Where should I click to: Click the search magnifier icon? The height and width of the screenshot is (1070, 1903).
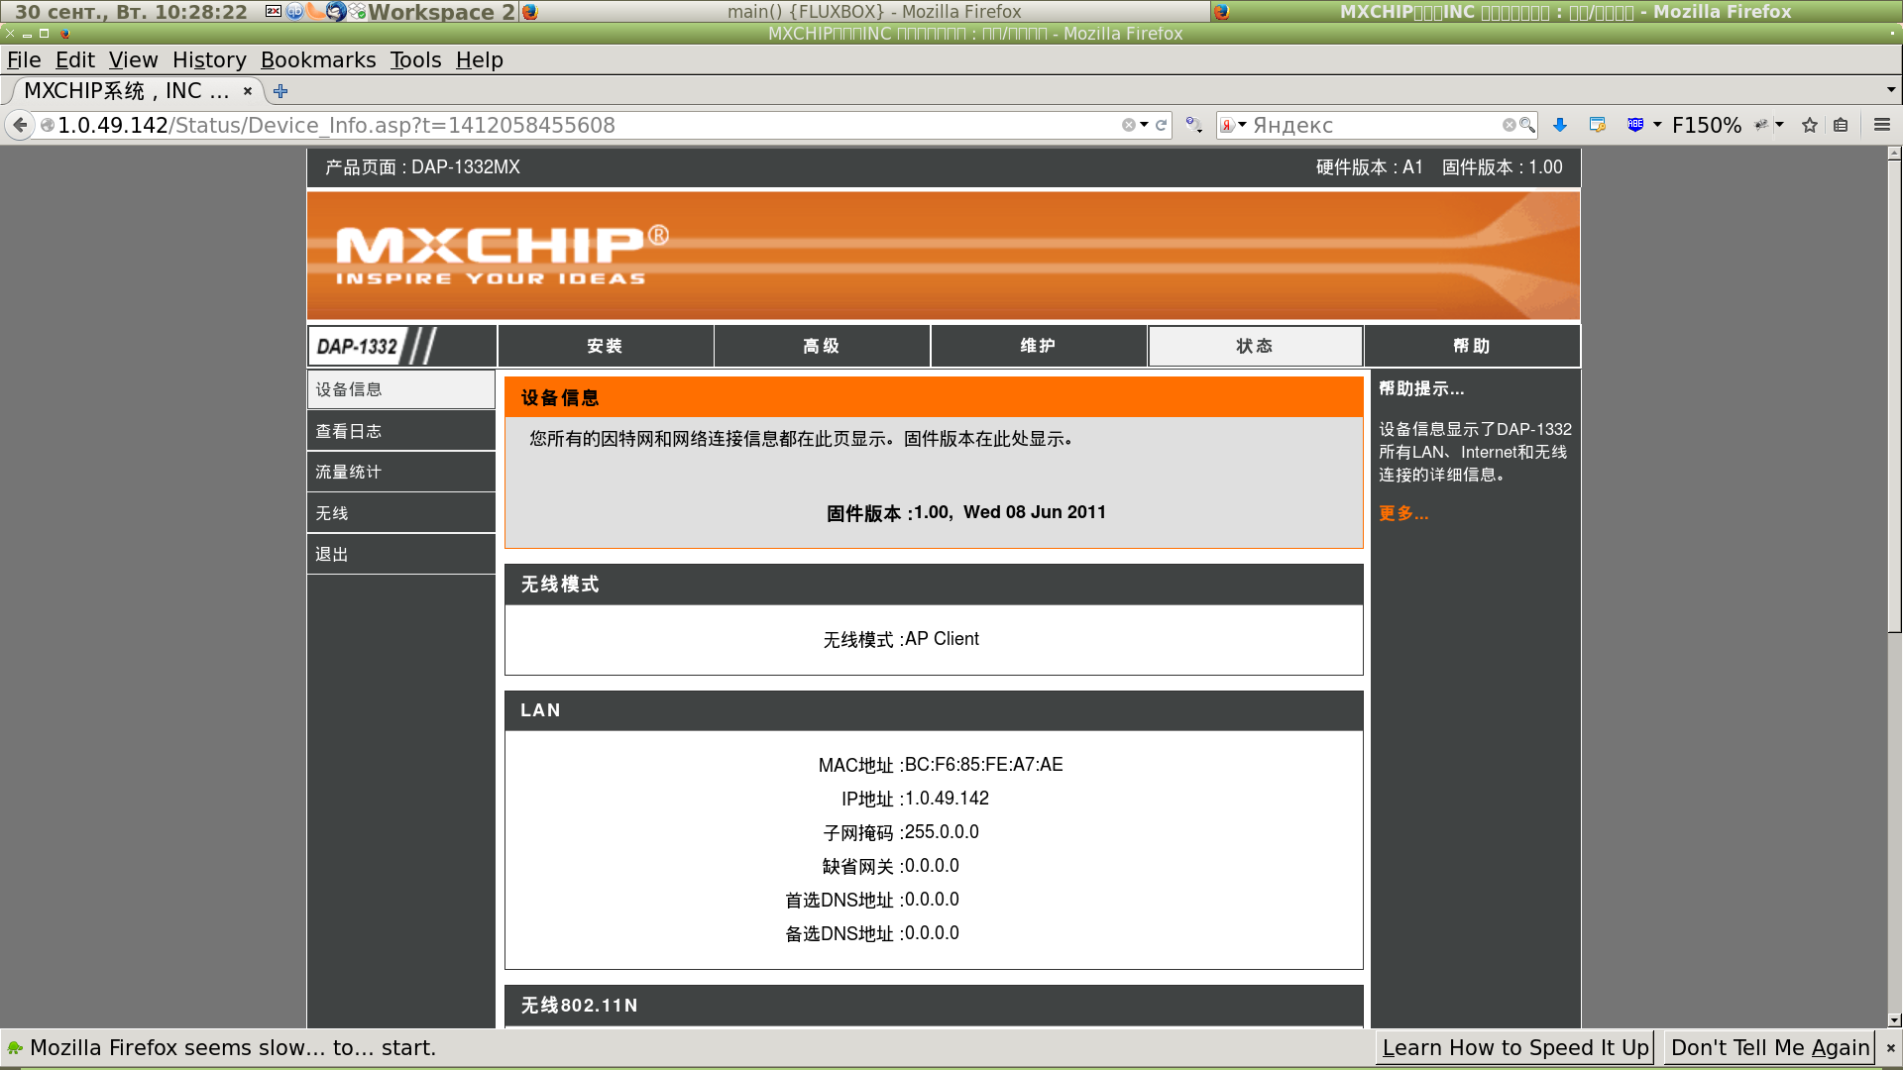tap(1527, 125)
